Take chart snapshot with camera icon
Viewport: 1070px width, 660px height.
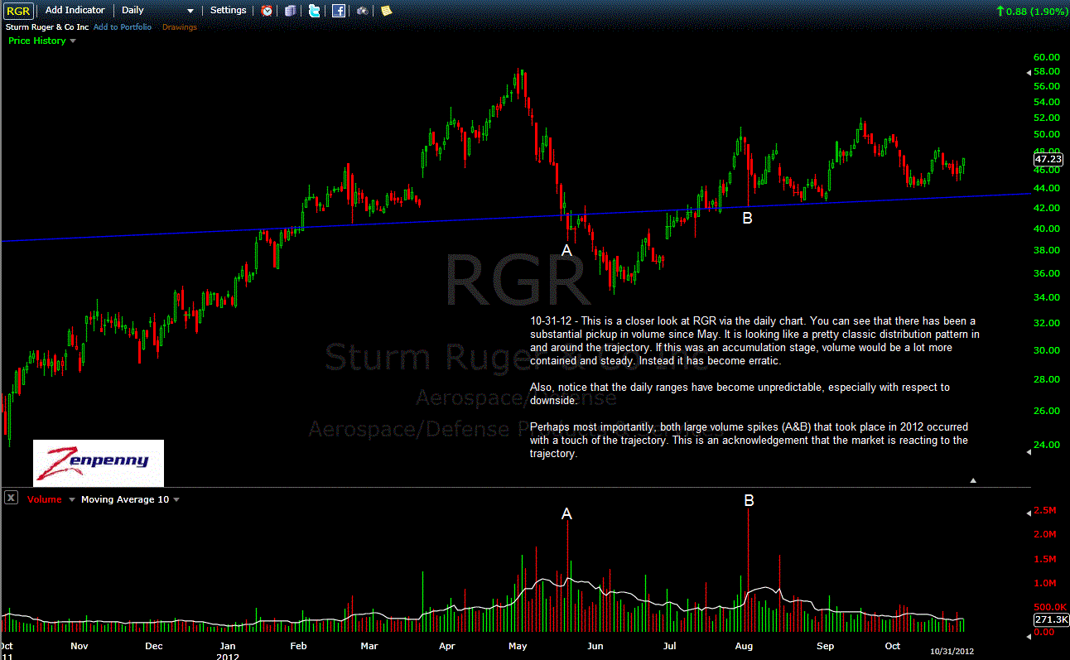point(363,11)
